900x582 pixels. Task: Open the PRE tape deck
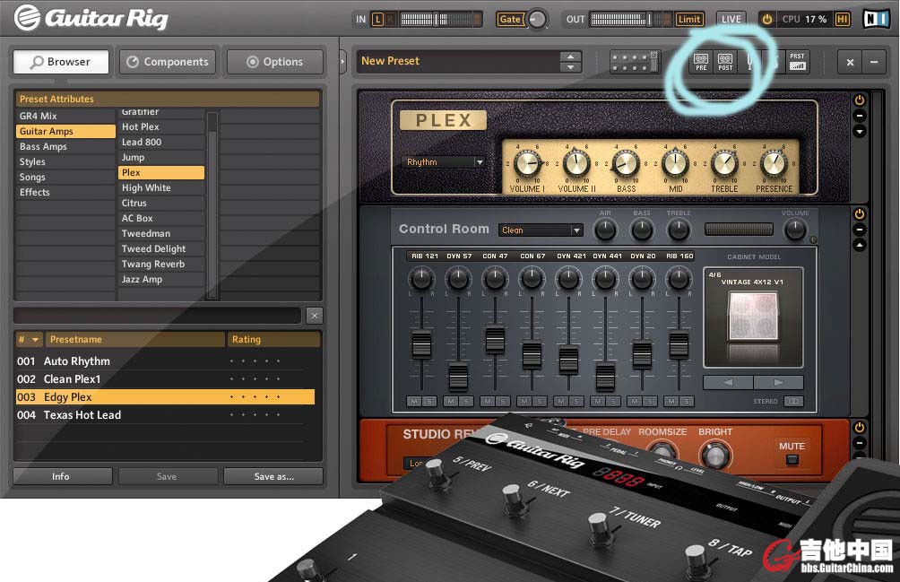coord(701,61)
